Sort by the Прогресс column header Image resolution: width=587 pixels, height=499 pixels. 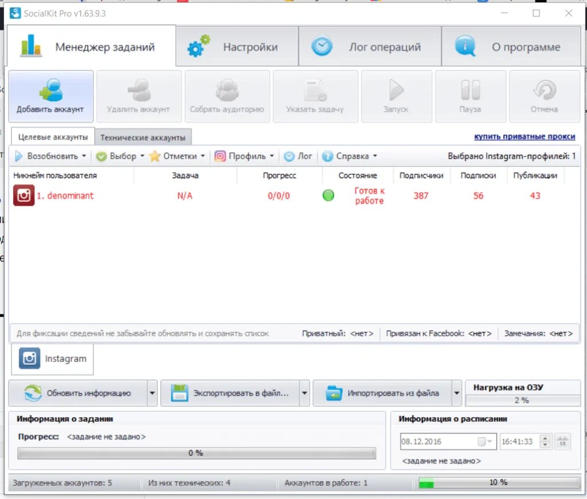click(x=279, y=175)
